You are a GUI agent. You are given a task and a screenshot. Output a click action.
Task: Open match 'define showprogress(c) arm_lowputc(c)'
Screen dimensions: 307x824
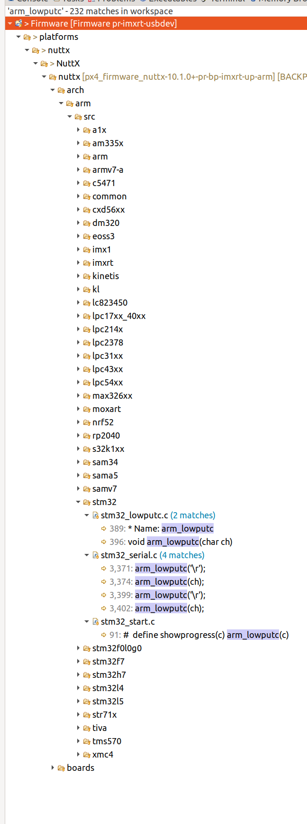click(206, 635)
